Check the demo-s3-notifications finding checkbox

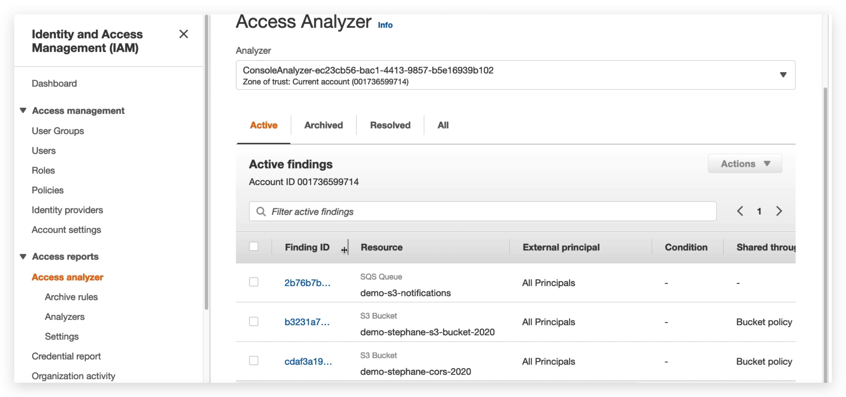(254, 282)
